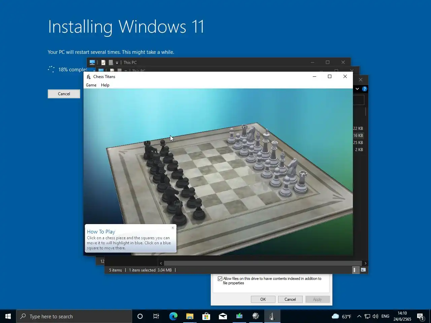
Task: Click Cancel in the drive properties dialog
Action: (x=290, y=299)
